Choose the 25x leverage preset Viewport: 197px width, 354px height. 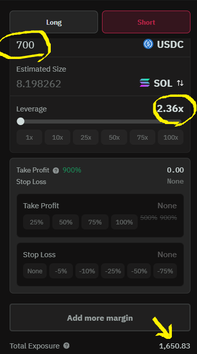click(x=85, y=137)
